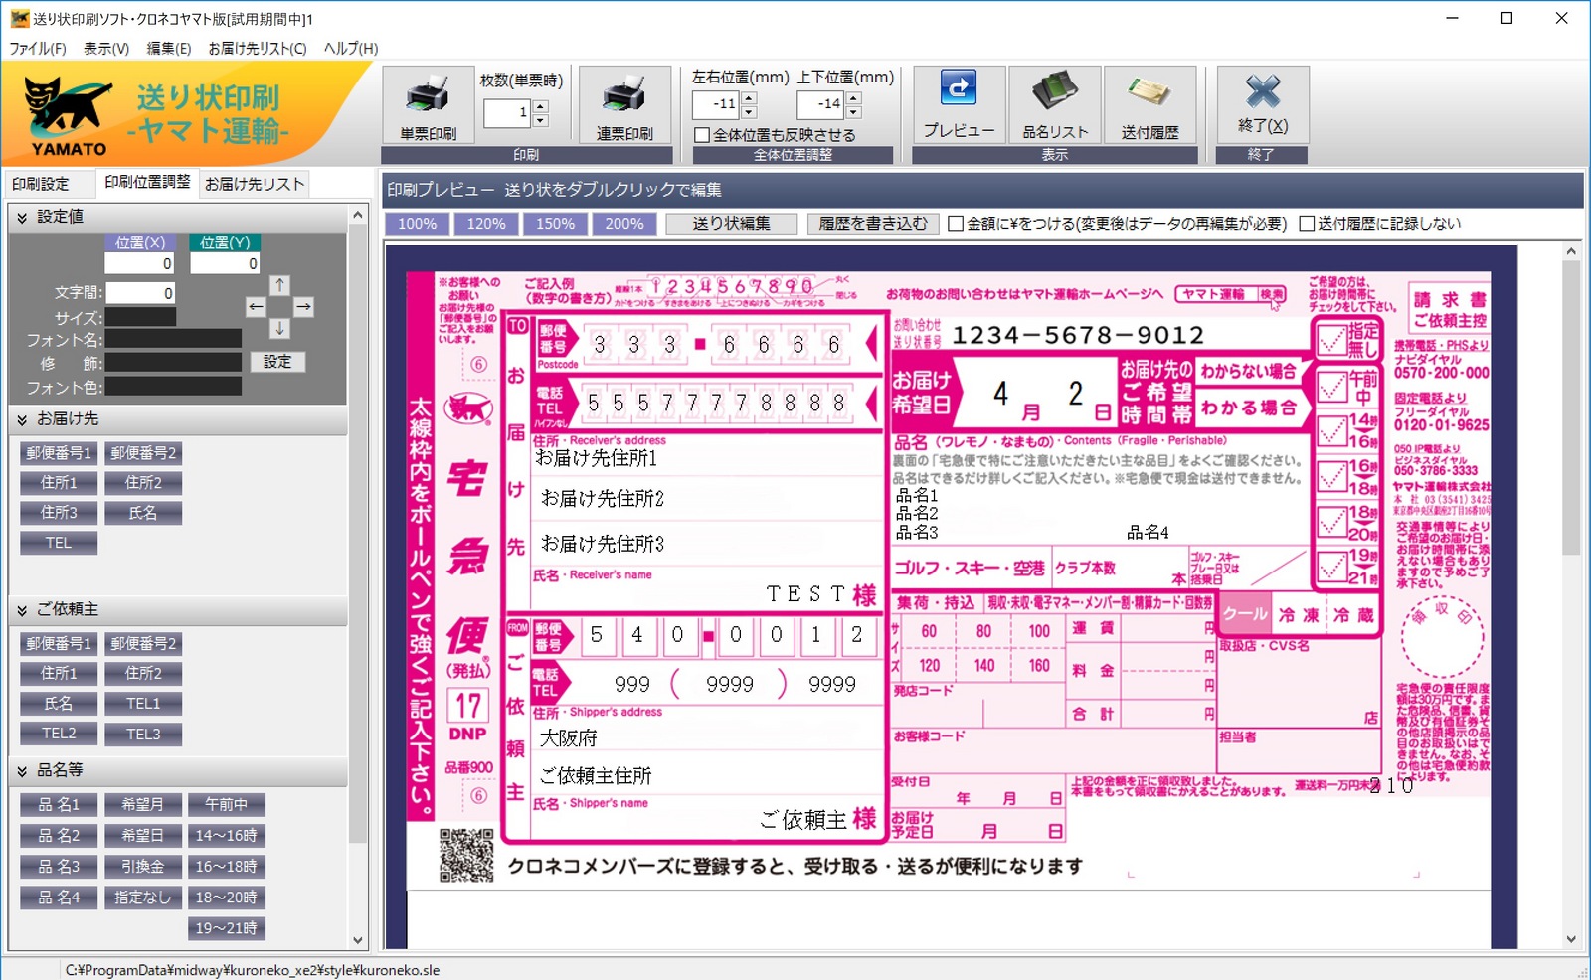The width and height of the screenshot is (1591, 980).
Task: Increase the 上下位置 vertical offset value
Action: [853, 97]
